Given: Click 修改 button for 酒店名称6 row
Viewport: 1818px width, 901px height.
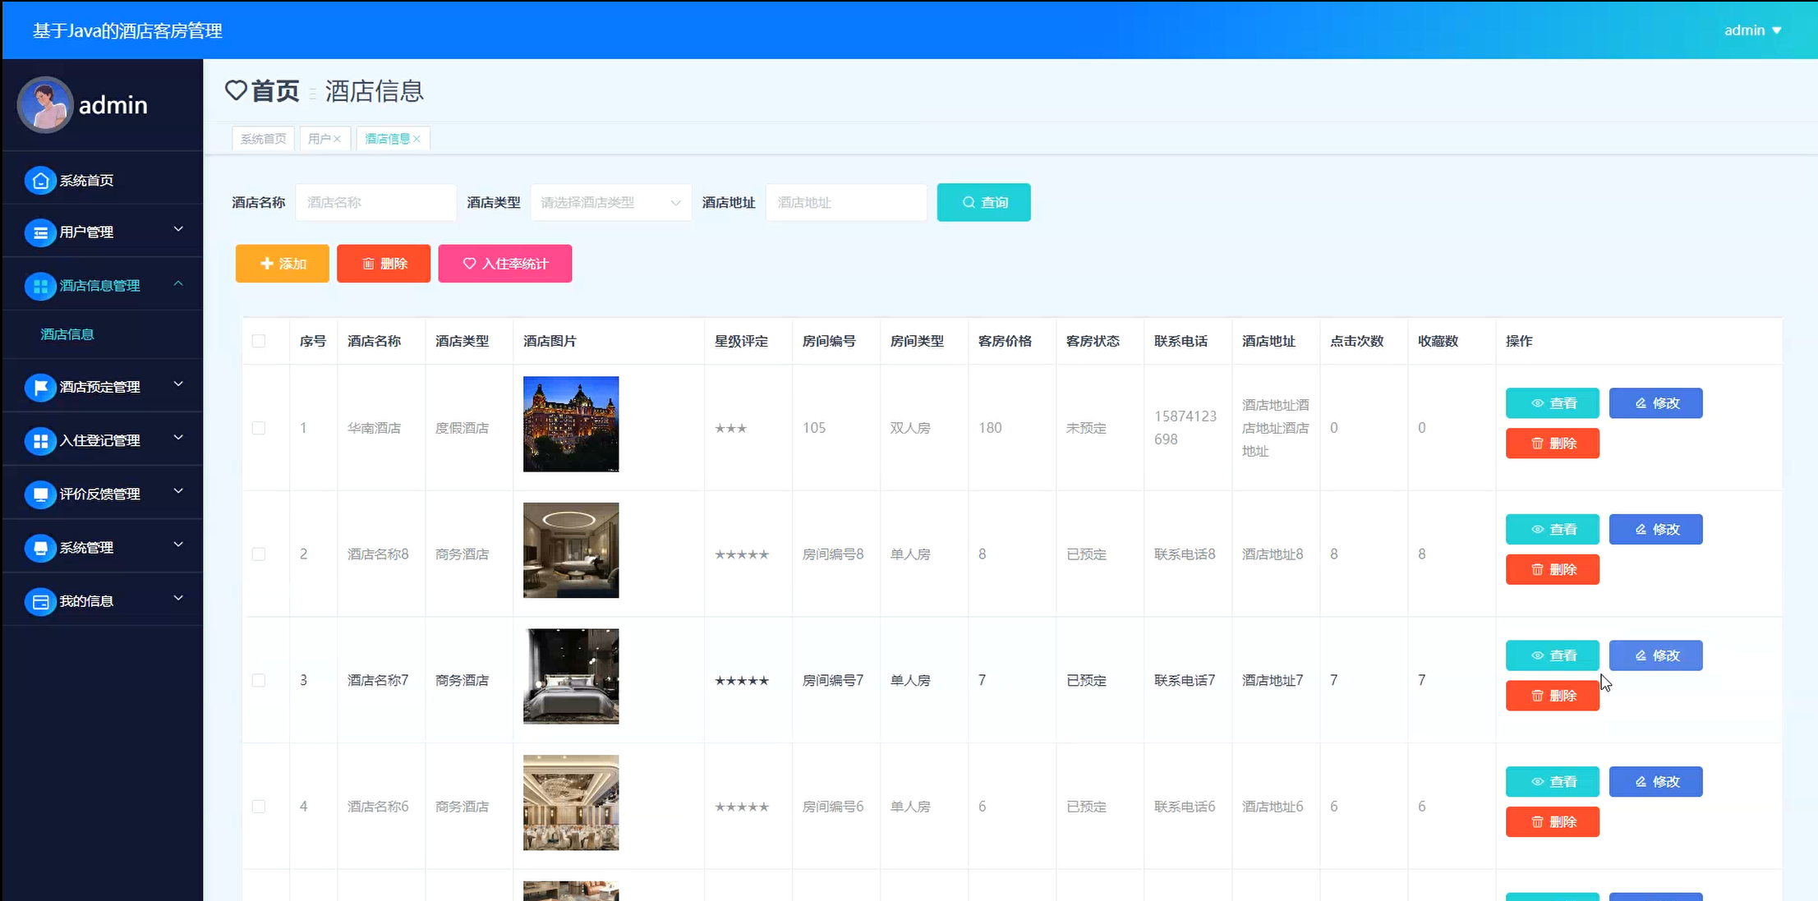Looking at the screenshot, I should [1655, 782].
